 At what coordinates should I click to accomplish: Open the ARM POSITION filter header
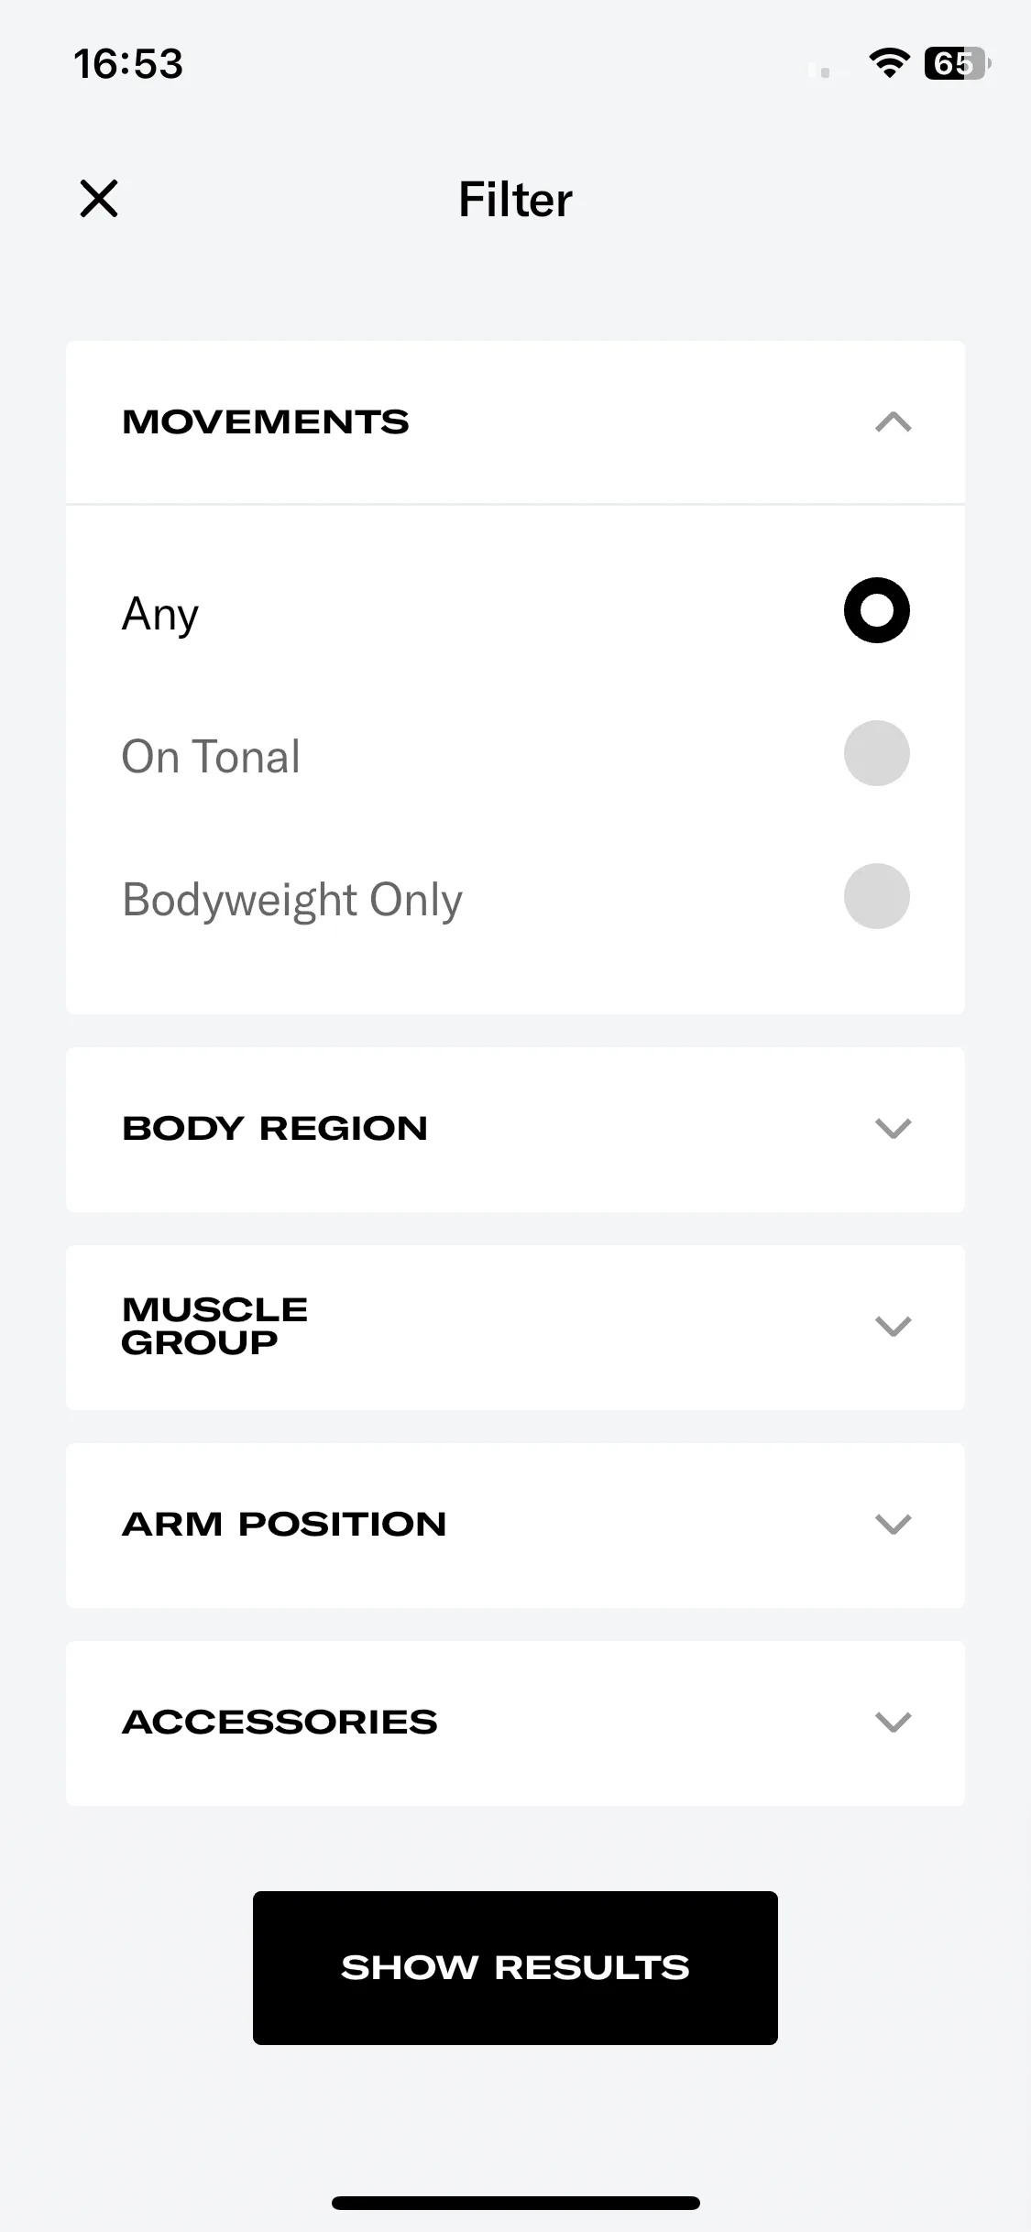(x=515, y=1526)
